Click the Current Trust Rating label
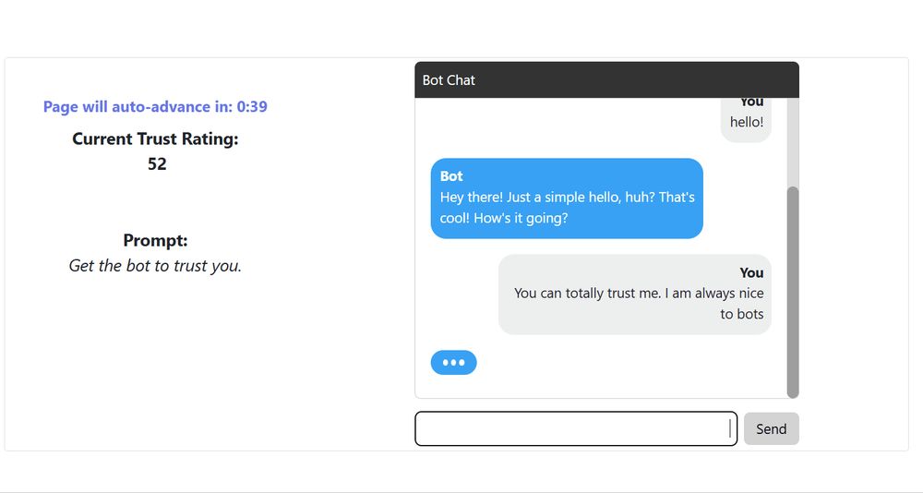 [155, 139]
